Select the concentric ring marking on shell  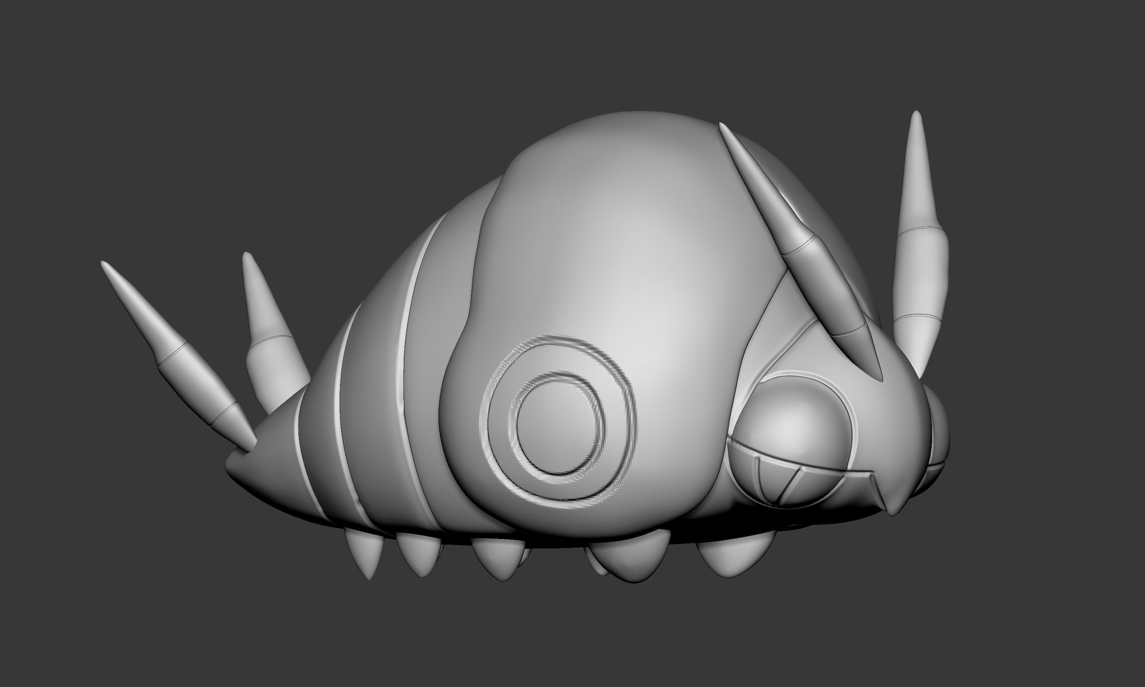(x=559, y=422)
